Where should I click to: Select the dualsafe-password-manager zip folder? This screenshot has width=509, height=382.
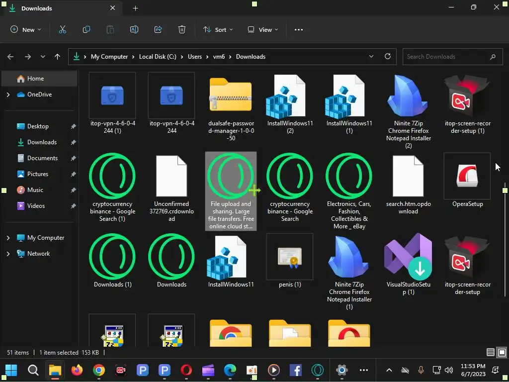(x=231, y=107)
